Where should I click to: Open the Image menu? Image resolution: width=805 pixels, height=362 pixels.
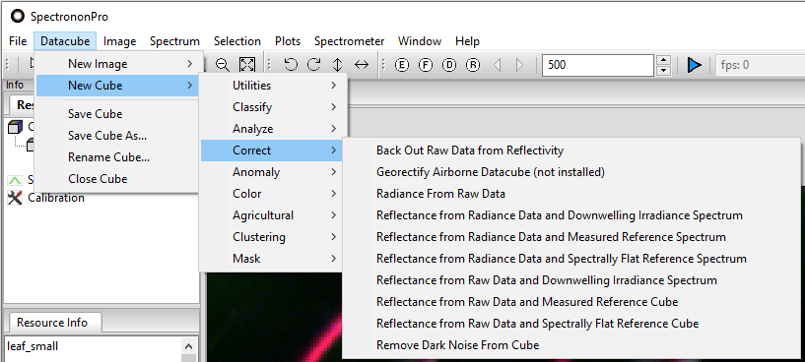click(x=119, y=41)
